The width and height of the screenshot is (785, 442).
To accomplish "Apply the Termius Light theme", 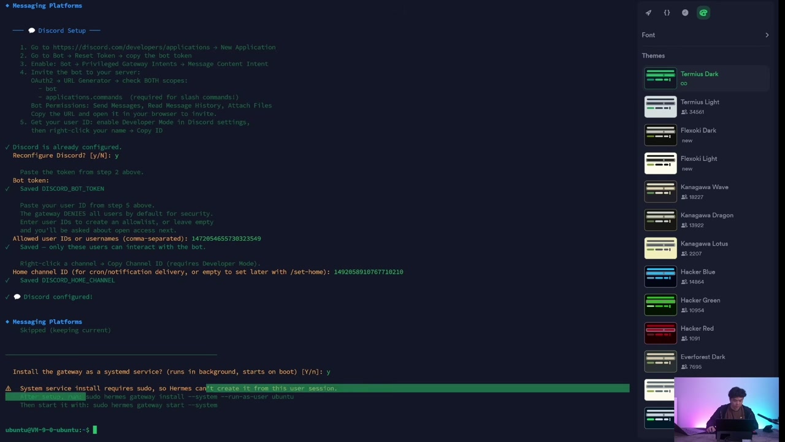I will 705,107.
